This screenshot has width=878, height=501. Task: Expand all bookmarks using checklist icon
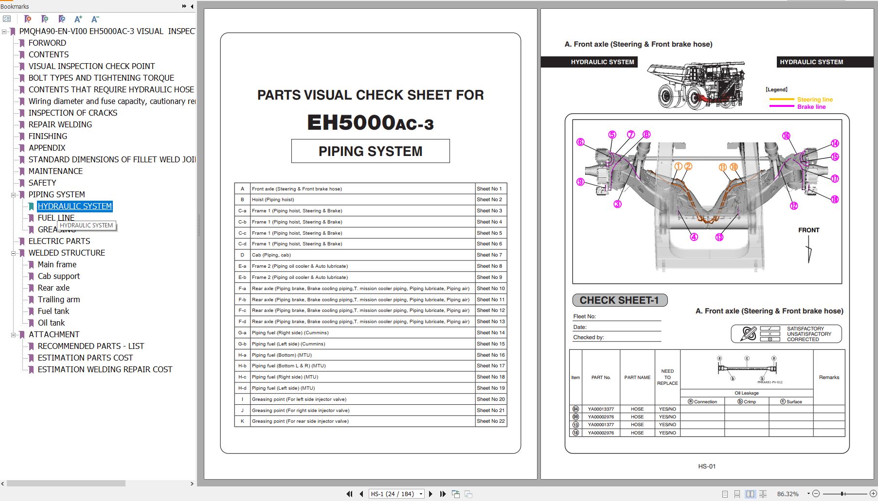pos(7,18)
